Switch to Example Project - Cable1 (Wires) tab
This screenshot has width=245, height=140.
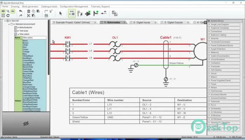pos(73,22)
